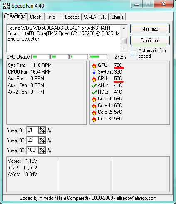Click the 'Found WDC WD5000AADS' log line
Screen dimensions: 176x204
point(59,28)
